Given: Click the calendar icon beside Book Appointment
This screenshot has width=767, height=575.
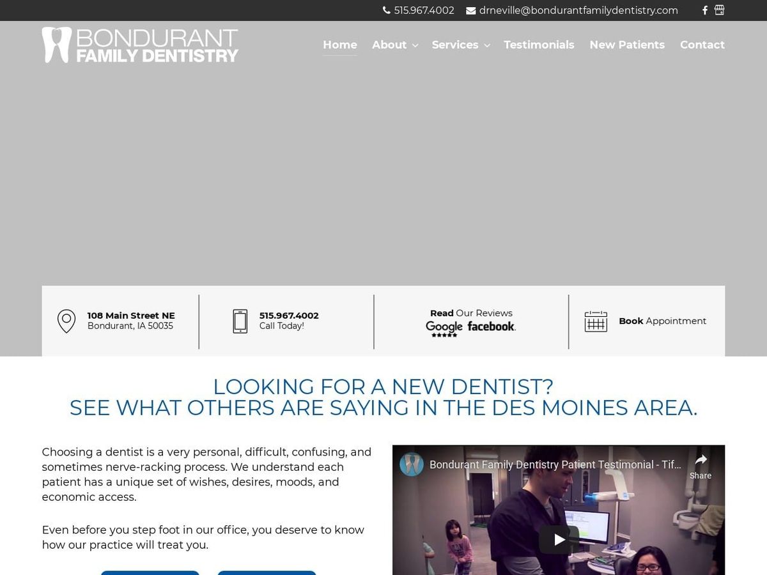Looking at the screenshot, I should (596, 321).
